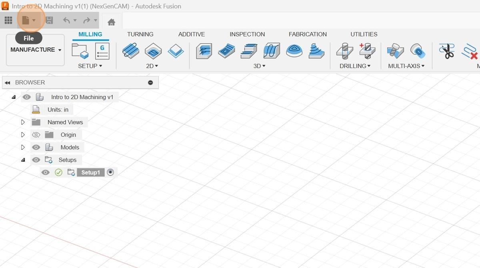
Task: Expand the SETUP panel dropdown
Action: point(90,66)
